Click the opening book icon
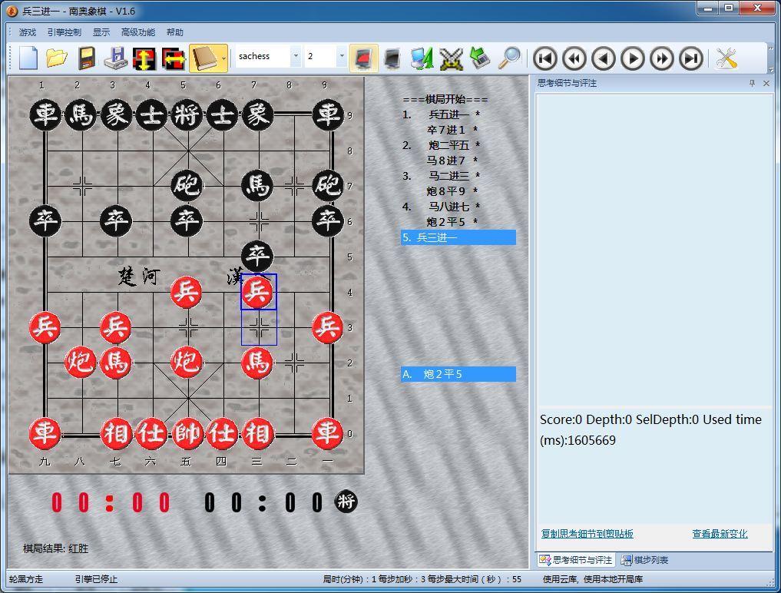 (204, 58)
